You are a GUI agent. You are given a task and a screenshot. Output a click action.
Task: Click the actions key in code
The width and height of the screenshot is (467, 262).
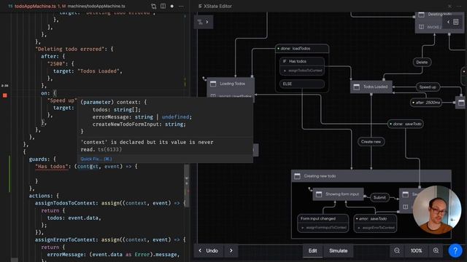click(x=41, y=196)
